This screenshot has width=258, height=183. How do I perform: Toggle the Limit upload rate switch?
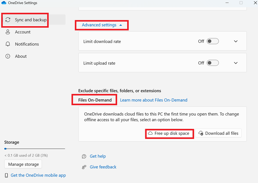pos(213,63)
